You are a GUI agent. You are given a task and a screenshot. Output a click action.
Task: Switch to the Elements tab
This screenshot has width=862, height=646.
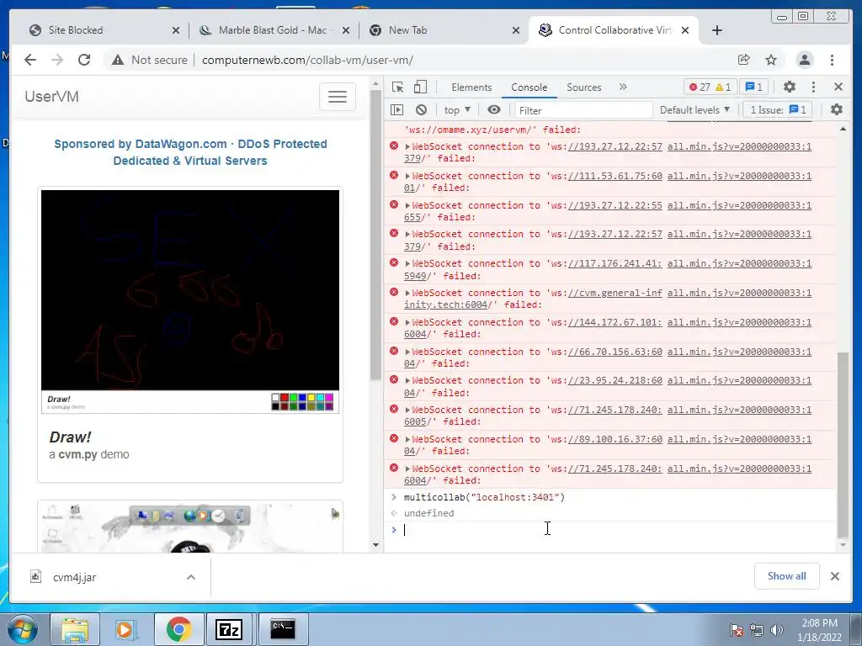pos(471,87)
